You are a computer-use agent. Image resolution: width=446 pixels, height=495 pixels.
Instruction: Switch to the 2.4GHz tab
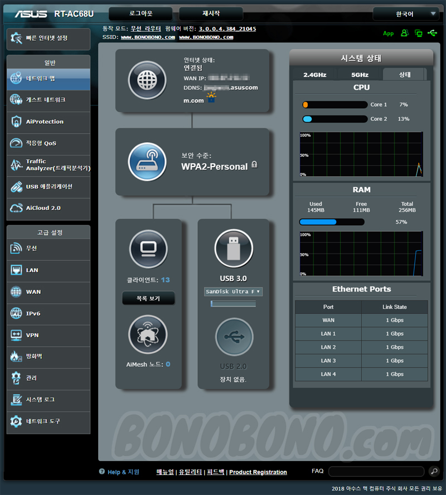pyautogui.click(x=314, y=75)
